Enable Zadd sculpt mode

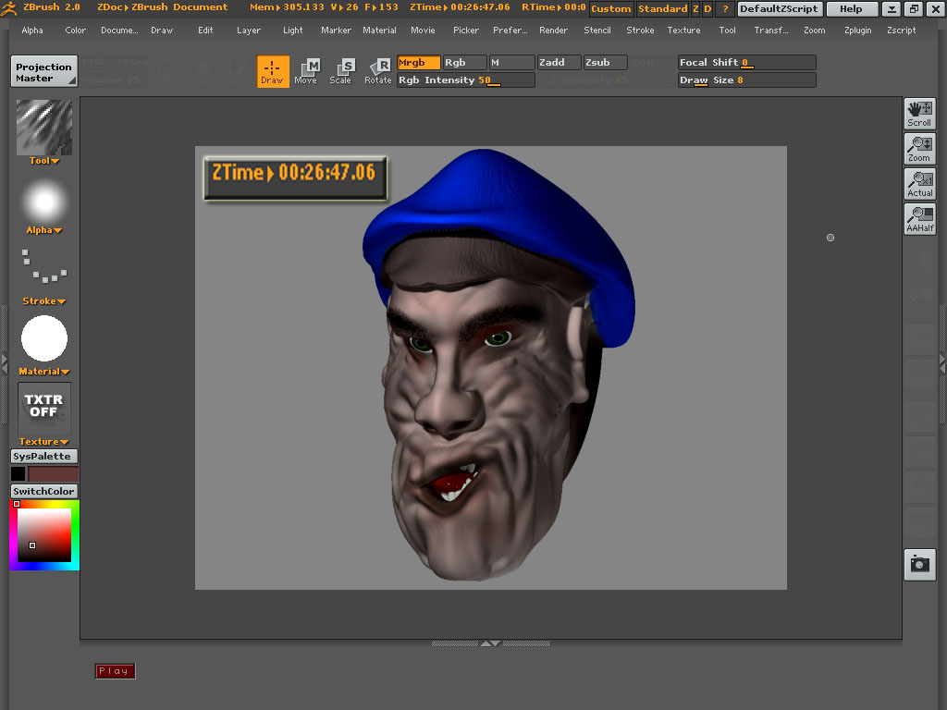(x=560, y=62)
